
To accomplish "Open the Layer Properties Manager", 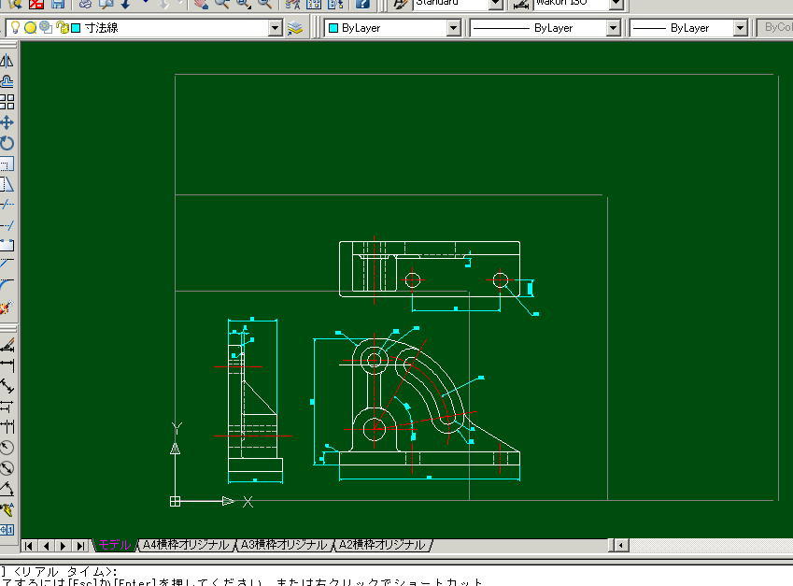I will (x=295, y=28).
